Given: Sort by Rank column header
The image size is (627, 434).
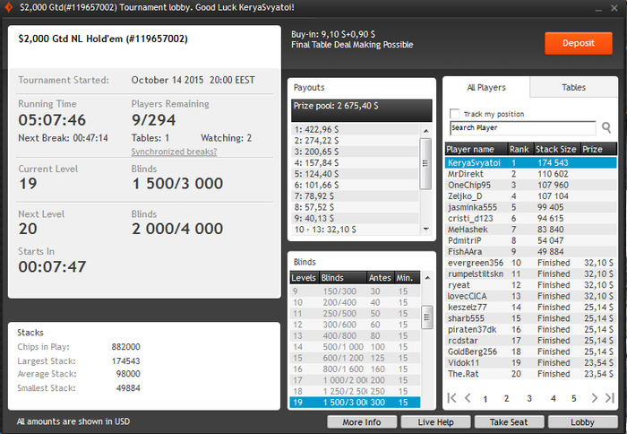Looking at the screenshot, I should pos(520,150).
